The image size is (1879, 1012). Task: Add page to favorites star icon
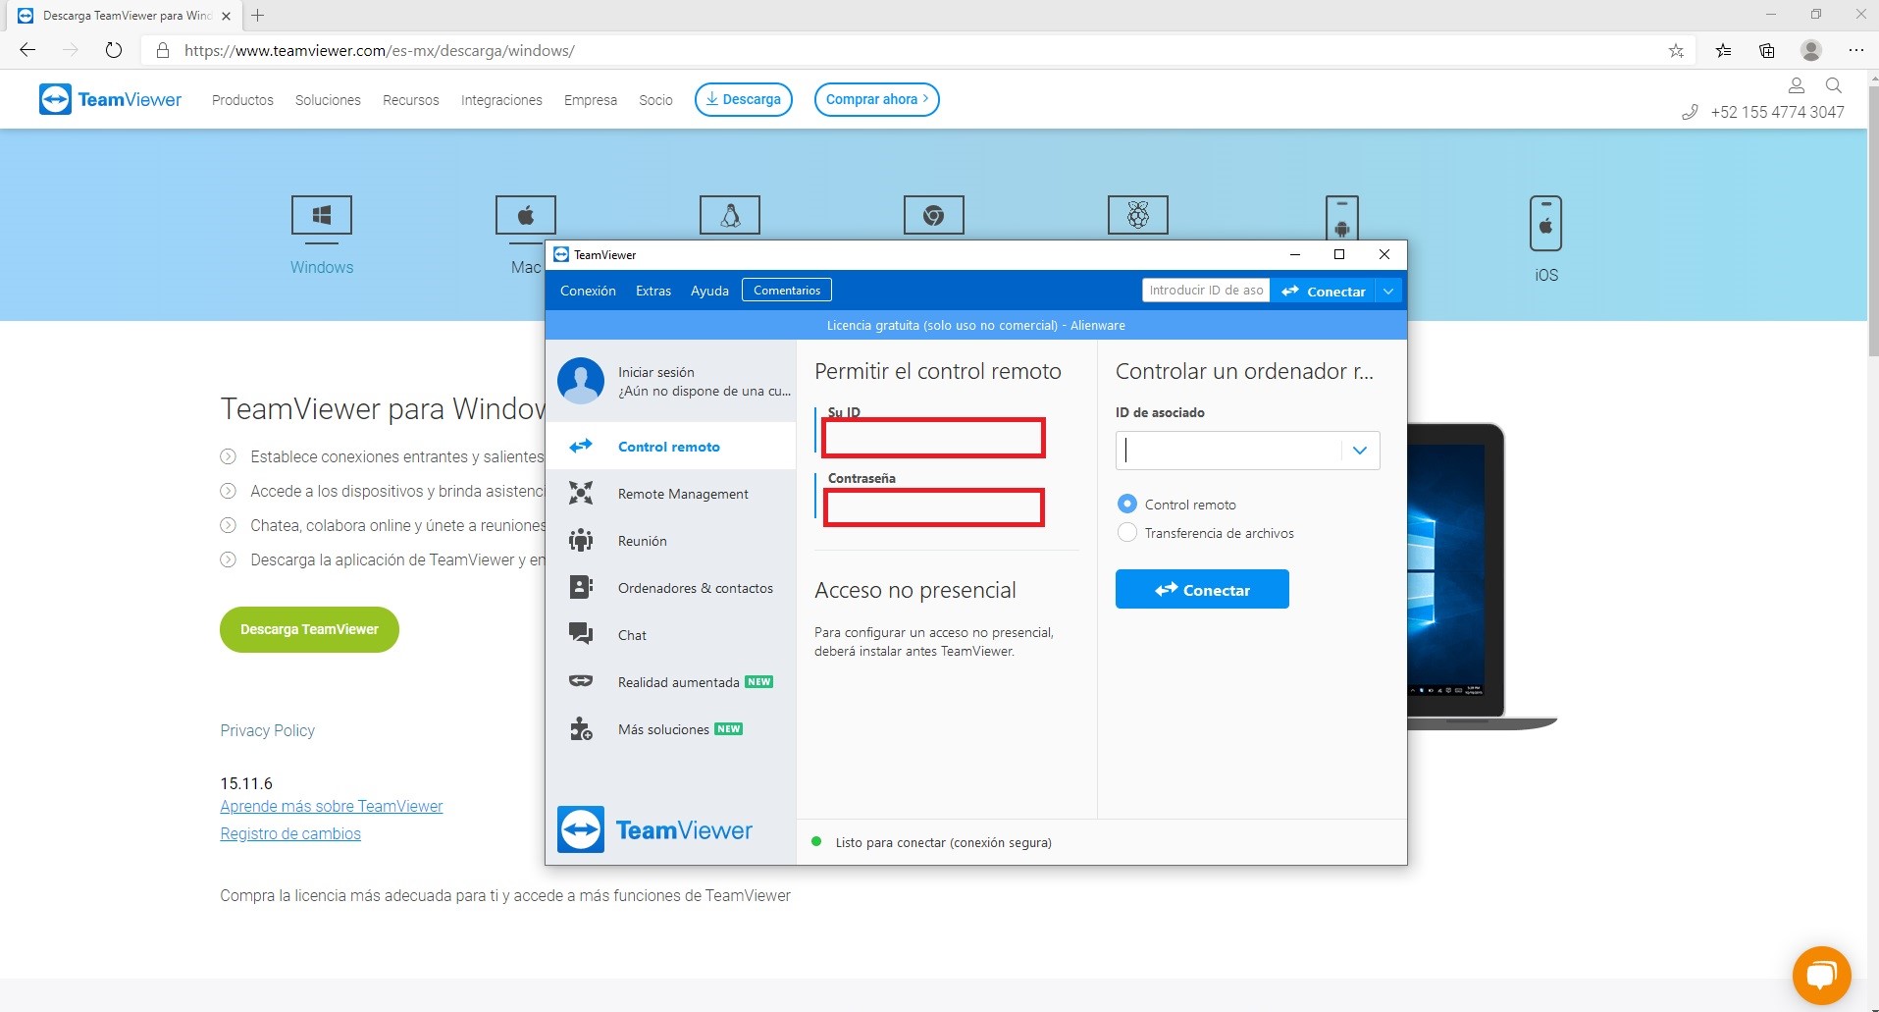(x=1676, y=51)
